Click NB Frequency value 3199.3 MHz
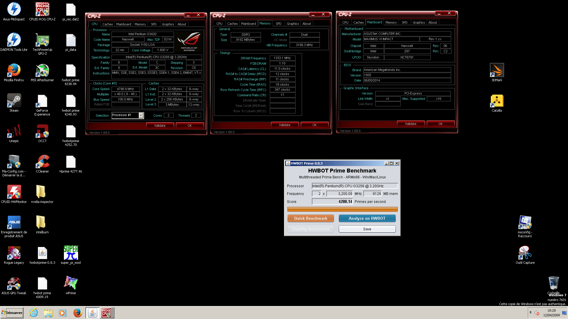Screen dimensions: 568x319 (304, 45)
